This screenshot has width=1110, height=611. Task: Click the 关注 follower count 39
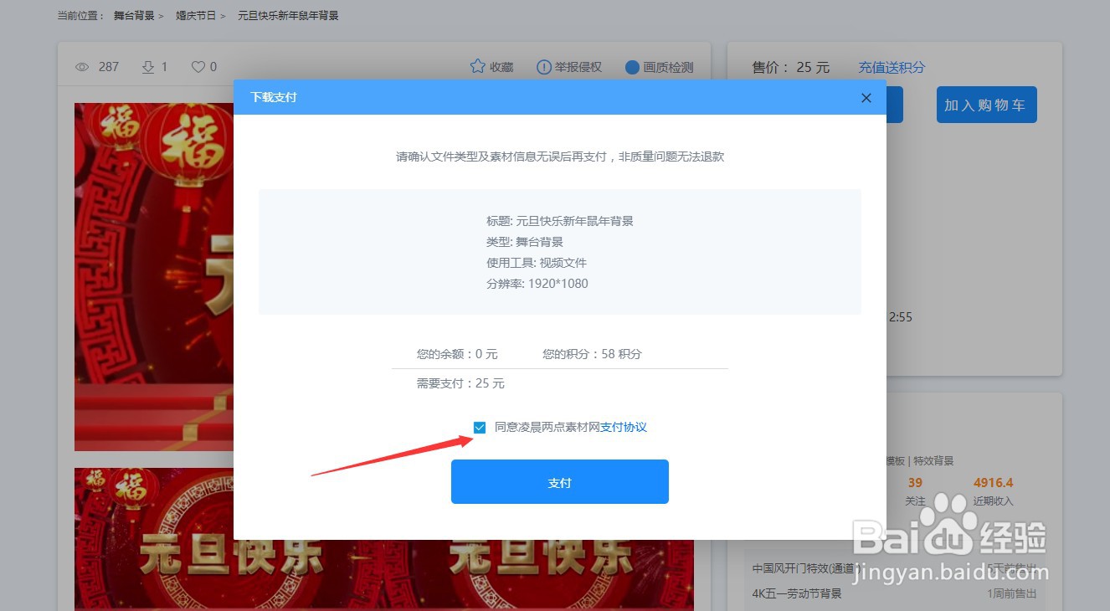click(x=915, y=483)
